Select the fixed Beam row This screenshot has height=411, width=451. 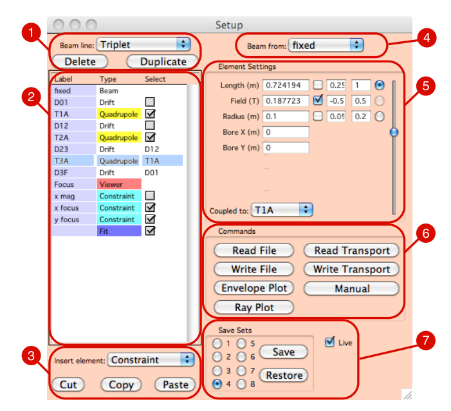[119, 91]
